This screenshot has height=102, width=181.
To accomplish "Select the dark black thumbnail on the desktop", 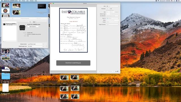I will tap(42, 6).
